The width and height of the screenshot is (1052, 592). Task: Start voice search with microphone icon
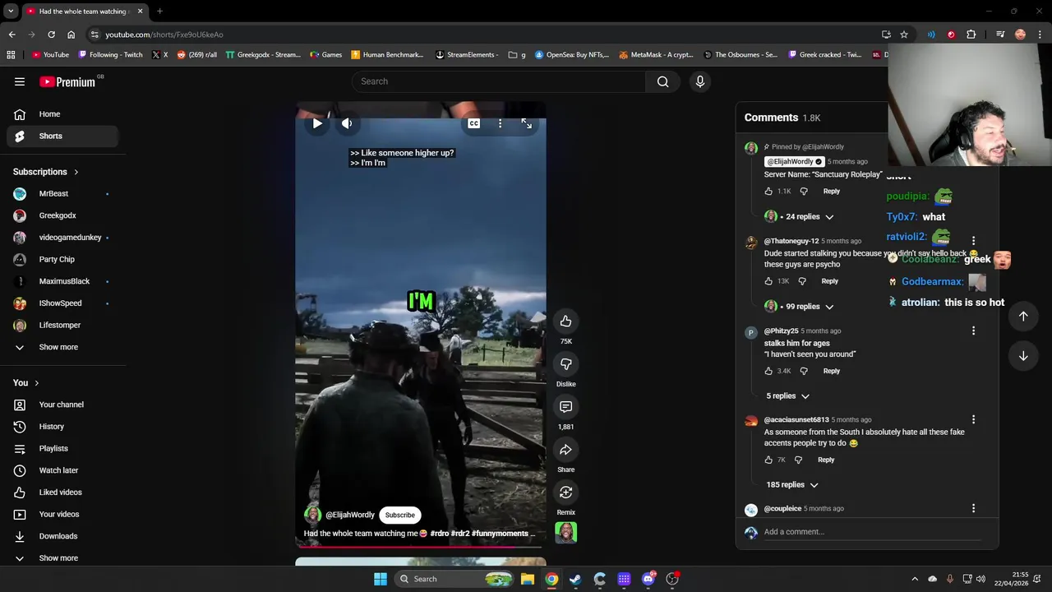point(700,81)
